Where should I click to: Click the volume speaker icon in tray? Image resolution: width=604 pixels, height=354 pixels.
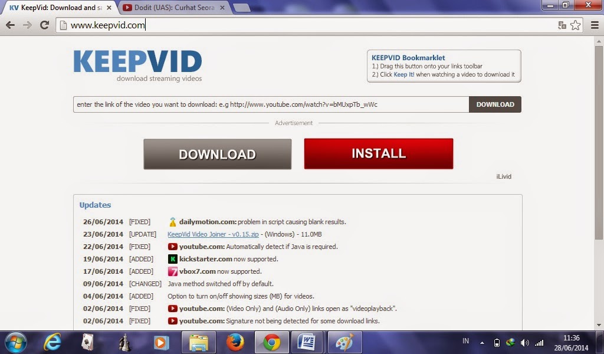coord(524,342)
